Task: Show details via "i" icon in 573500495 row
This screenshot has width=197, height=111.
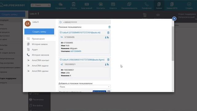Action: (x=106, y=37)
